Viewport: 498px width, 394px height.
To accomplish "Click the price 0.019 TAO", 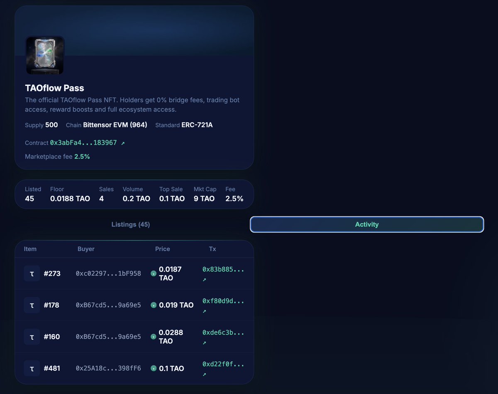I will 176,305.
